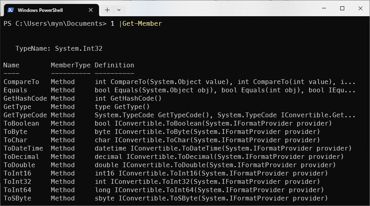Click the ToDecimal method name
Screen dimensions: 370x206
pos(21,157)
